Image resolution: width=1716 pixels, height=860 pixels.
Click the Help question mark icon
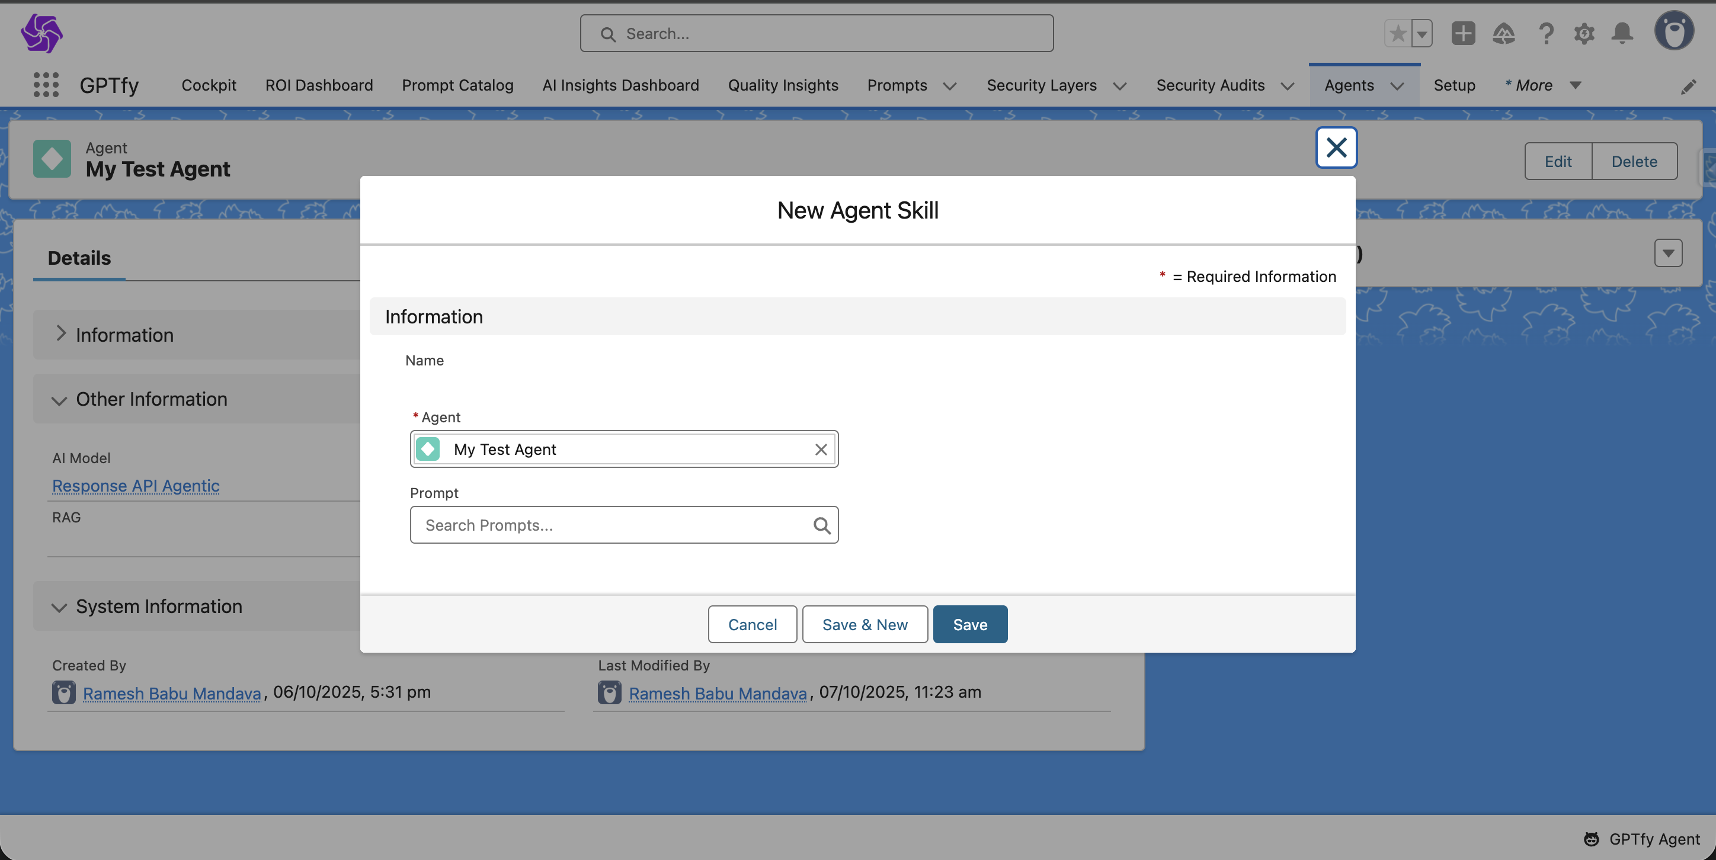coord(1545,33)
